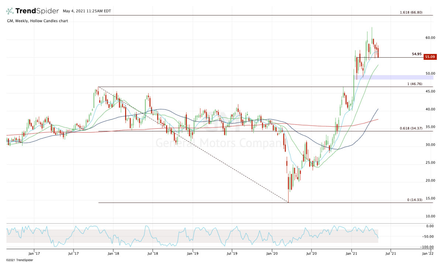
Task: Click the Jul '21 date axis label
Action: pos(391,254)
